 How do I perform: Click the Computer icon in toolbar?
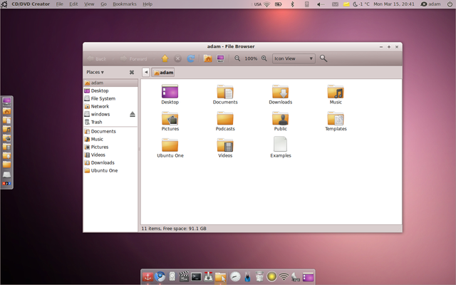[x=221, y=58]
